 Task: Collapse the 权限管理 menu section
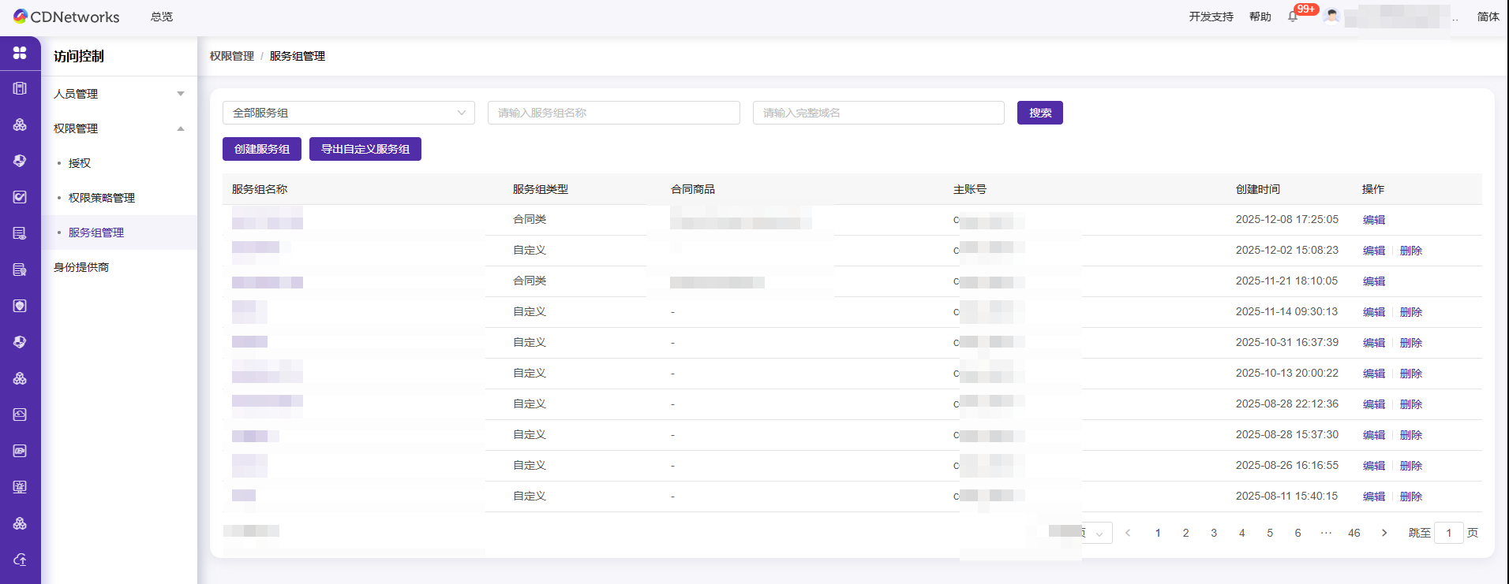click(119, 128)
